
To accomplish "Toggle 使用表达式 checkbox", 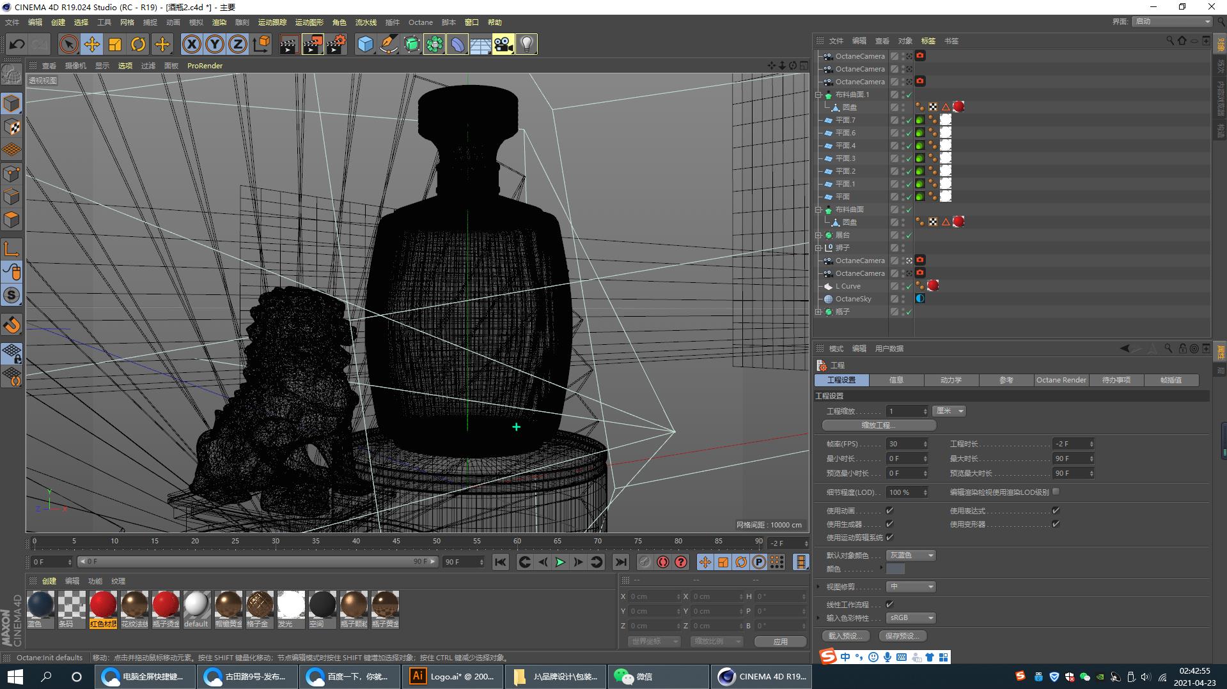I will pos(1056,511).
